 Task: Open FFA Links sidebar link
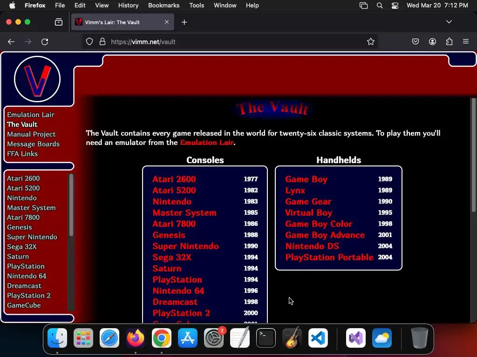coord(22,153)
